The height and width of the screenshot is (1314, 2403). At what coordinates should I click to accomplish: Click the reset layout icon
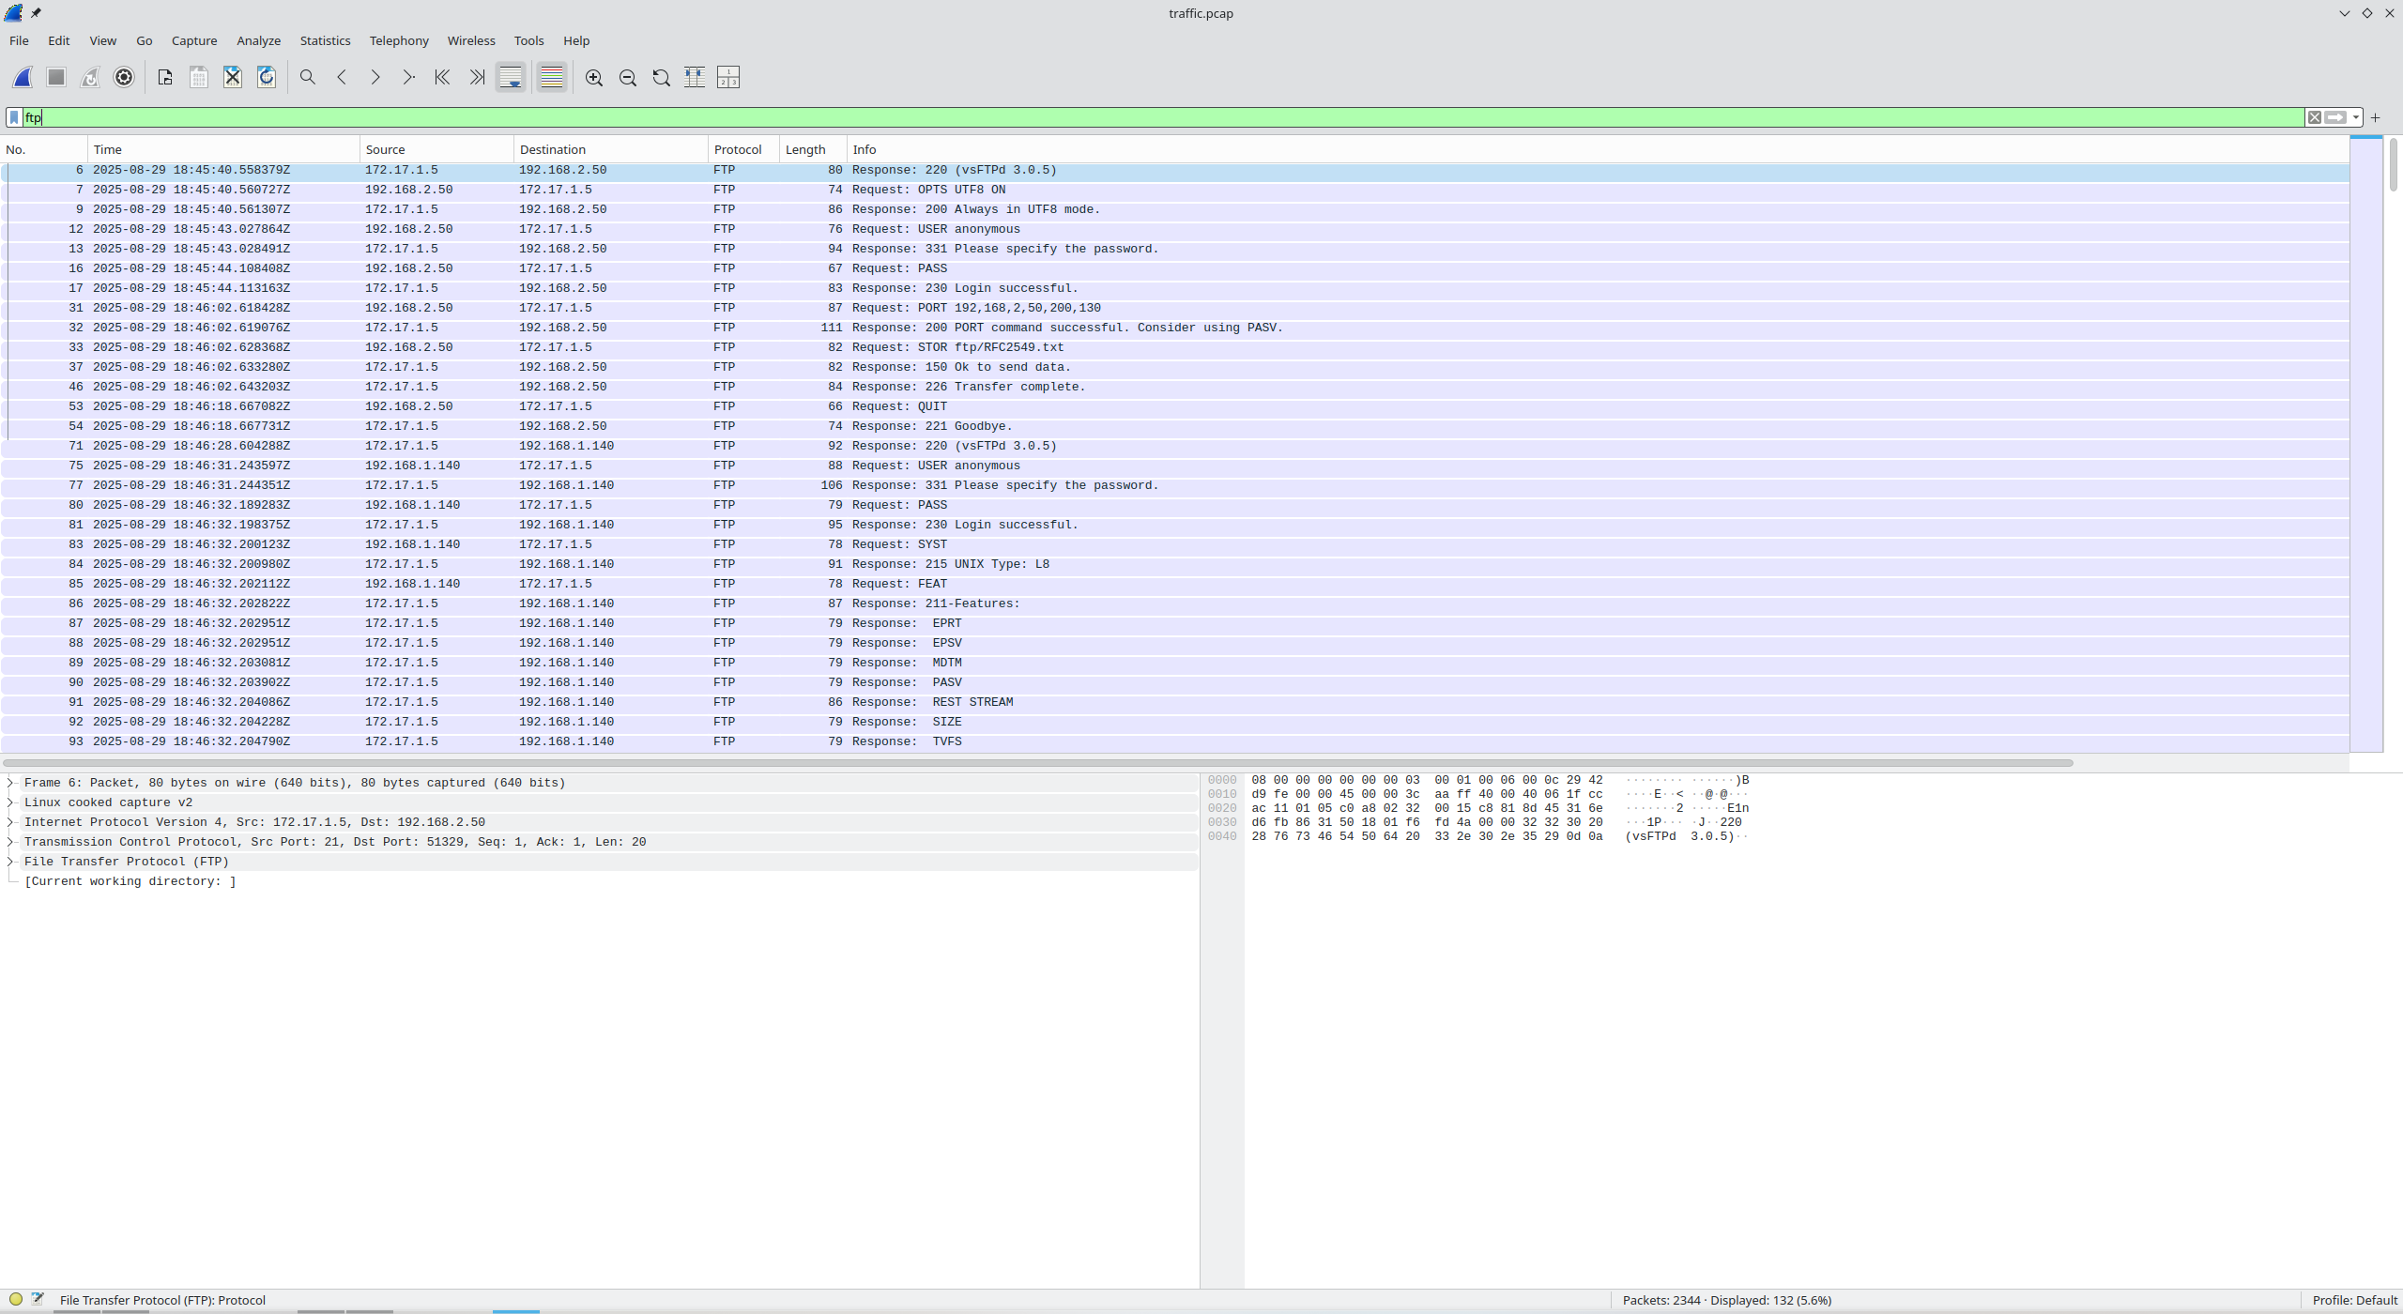pyautogui.click(x=728, y=78)
